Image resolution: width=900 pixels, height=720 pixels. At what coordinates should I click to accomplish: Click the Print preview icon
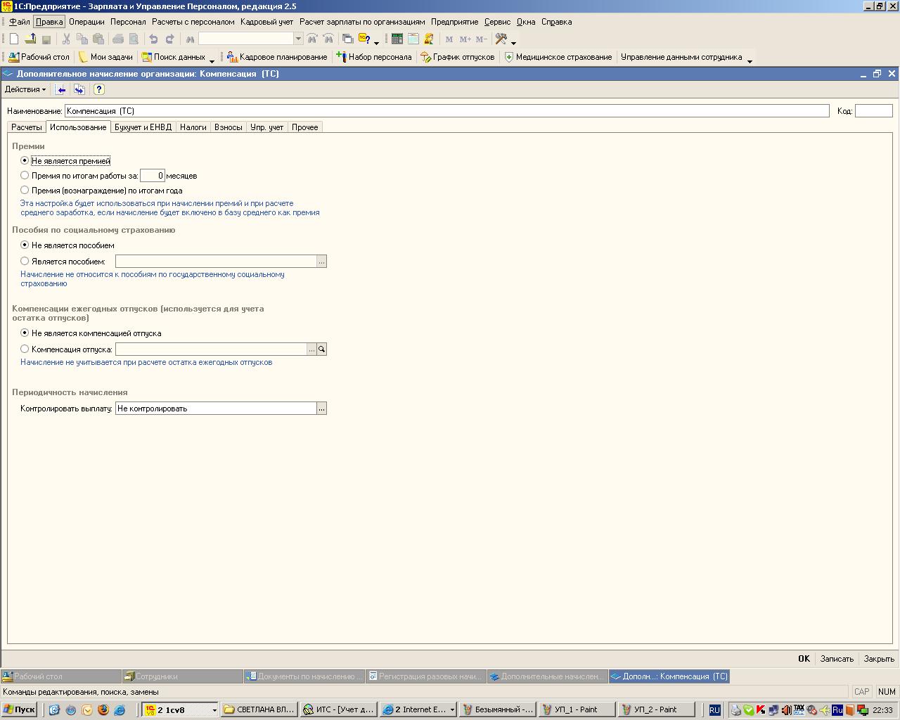click(x=134, y=39)
